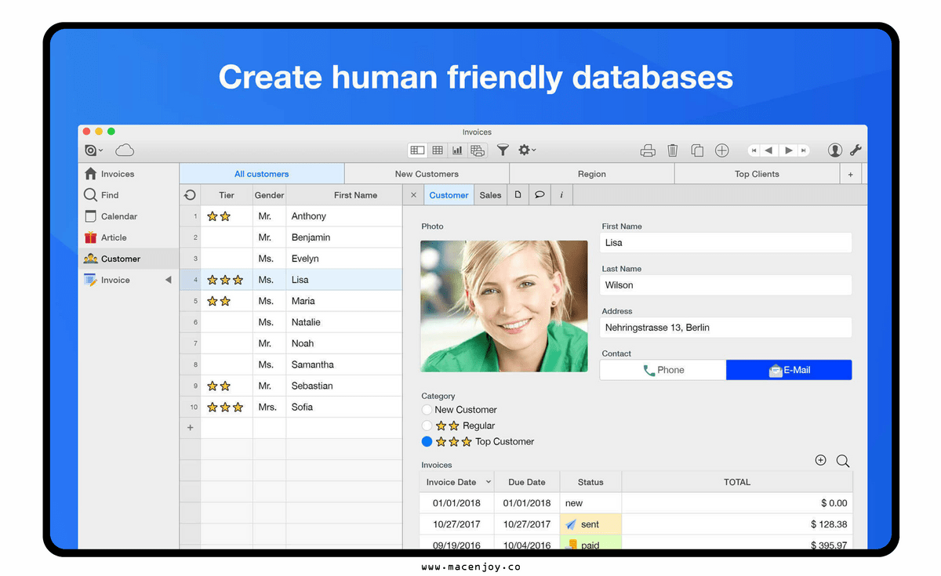Viewport: 941px width, 576px height.
Task: Go to the next record
Action: coord(789,150)
